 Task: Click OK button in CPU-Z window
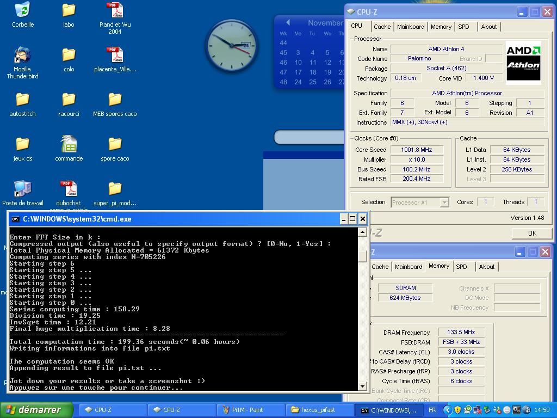[x=532, y=233]
